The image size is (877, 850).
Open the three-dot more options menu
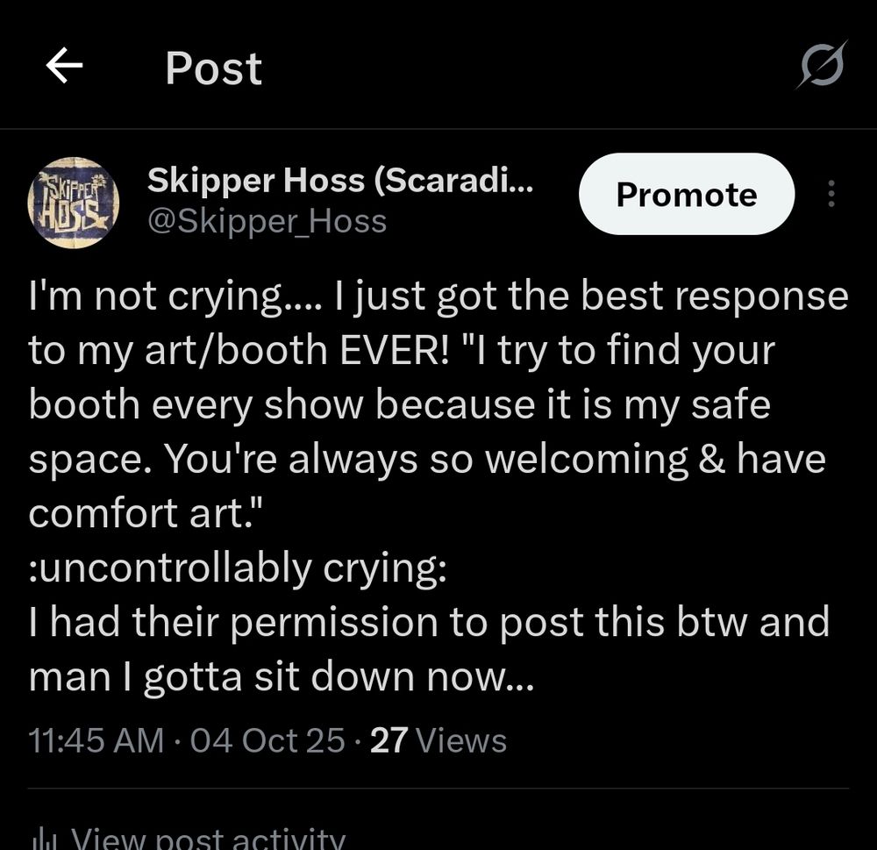831,194
